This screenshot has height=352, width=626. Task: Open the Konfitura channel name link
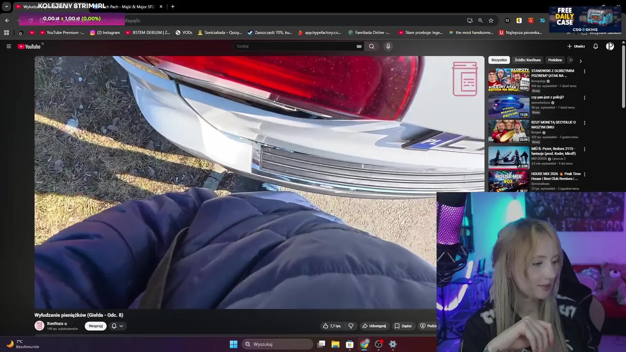pyautogui.click(x=55, y=324)
